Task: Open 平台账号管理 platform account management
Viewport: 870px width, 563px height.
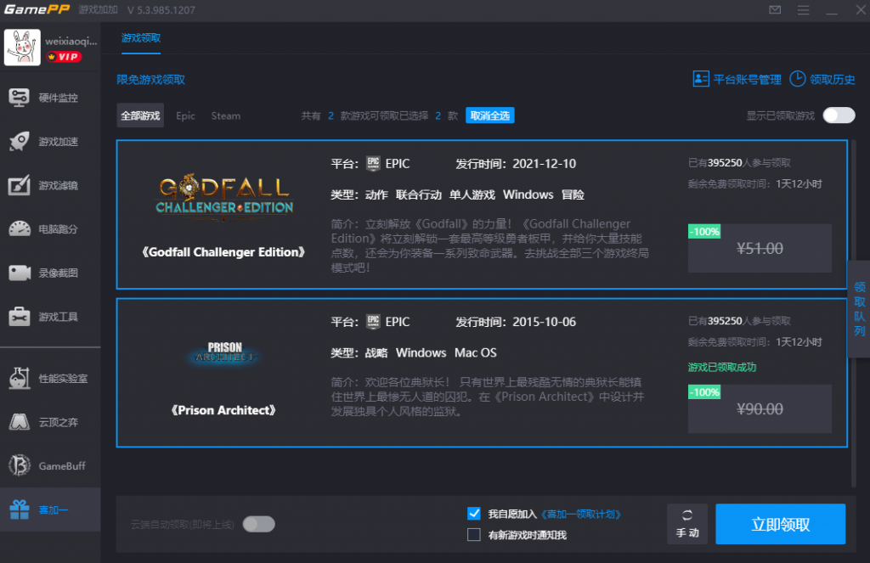Action: (x=737, y=79)
